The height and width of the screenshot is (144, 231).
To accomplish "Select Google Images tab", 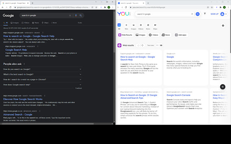I will coord(15,23).
